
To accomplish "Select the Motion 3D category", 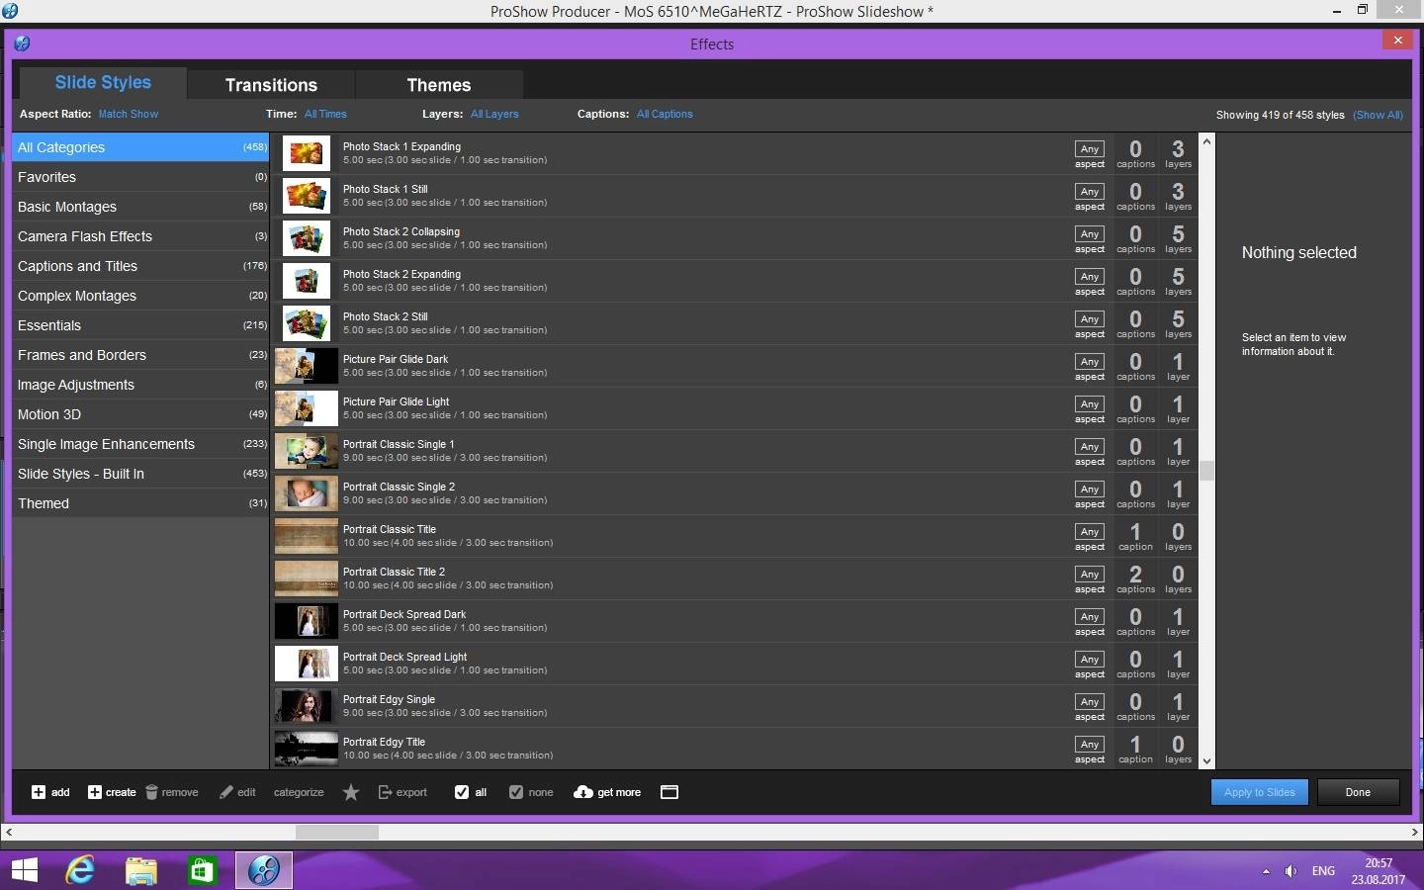I will (140, 414).
